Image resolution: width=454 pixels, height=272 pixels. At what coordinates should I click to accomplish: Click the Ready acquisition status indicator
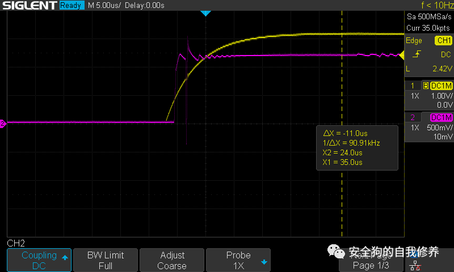point(72,5)
